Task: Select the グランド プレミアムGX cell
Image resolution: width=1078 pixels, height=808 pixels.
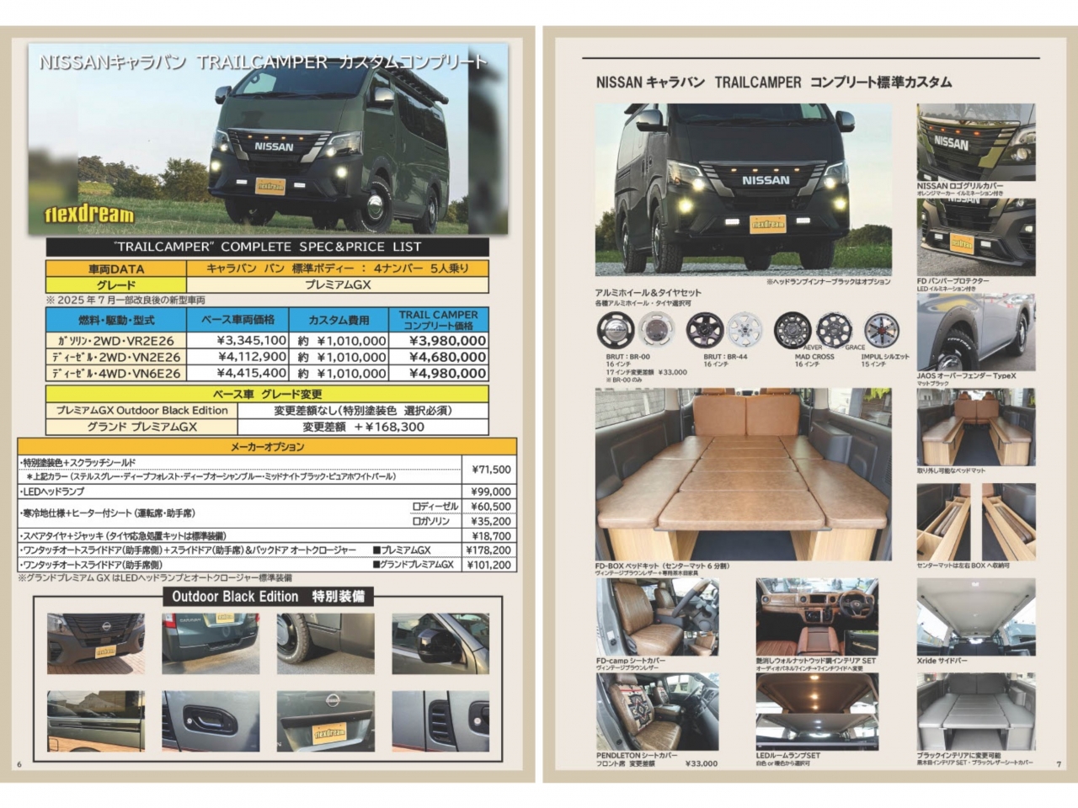Action: 141,427
